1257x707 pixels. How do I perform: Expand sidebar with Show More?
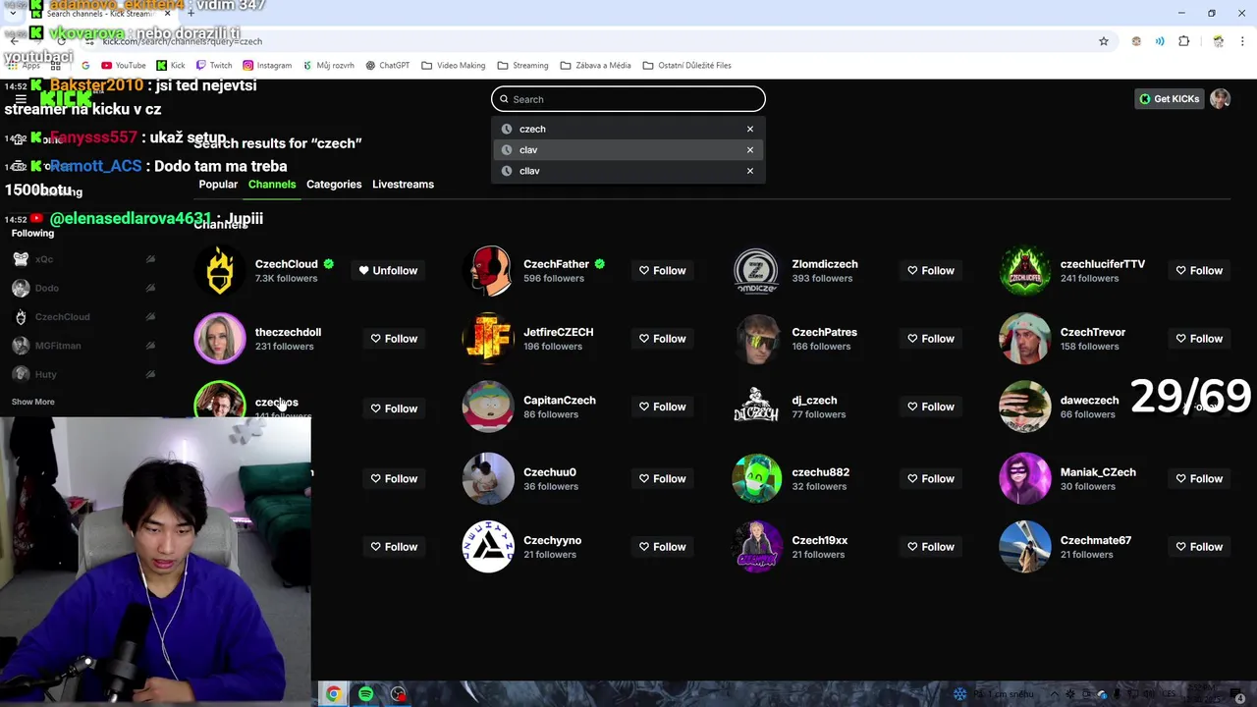coord(33,402)
